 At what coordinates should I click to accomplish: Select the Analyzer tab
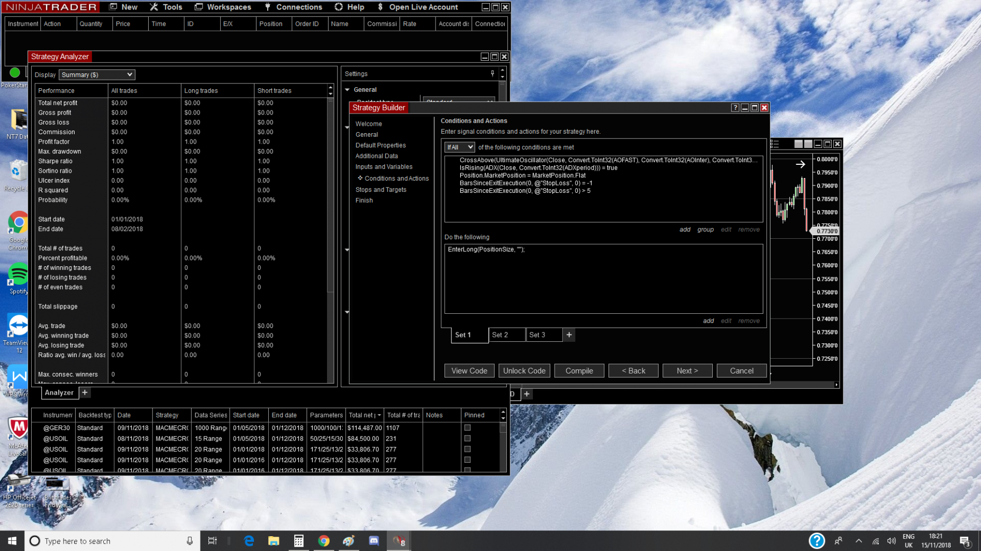click(59, 393)
